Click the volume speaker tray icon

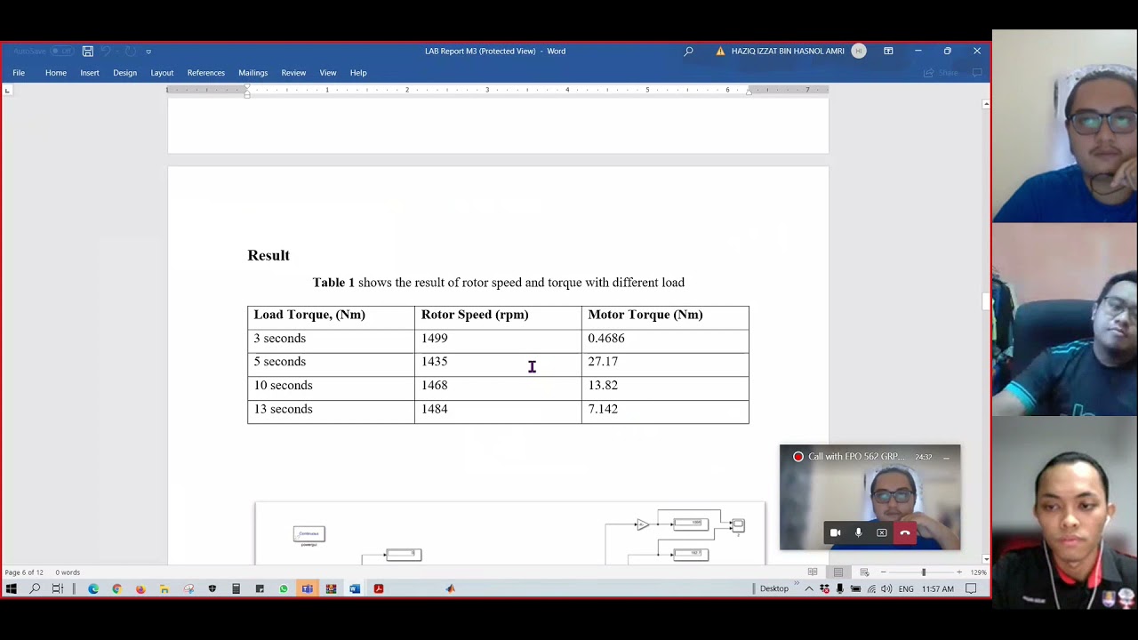point(886,588)
